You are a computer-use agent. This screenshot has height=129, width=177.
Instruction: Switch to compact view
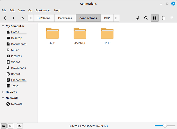(172, 18)
